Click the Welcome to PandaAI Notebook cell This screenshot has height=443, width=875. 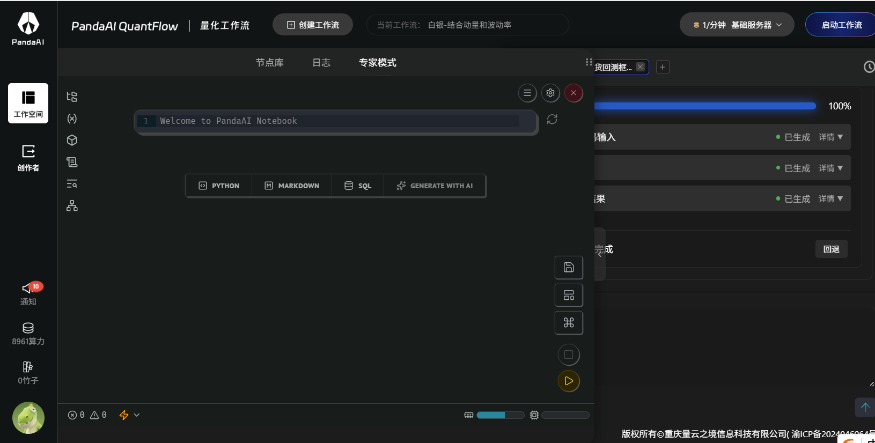click(335, 121)
